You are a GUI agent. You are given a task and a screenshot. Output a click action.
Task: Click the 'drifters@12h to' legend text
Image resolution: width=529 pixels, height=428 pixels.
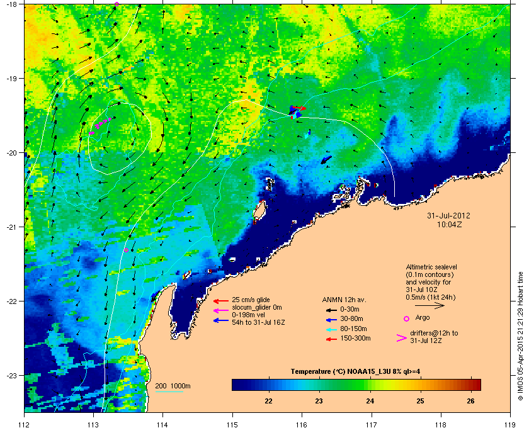click(434, 333)
